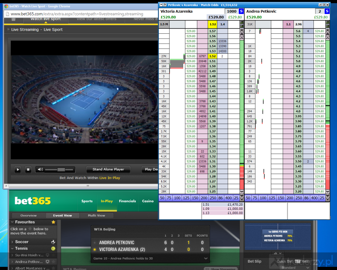Collapse the Tennis section
Image resolution: width=337 pixels, height=270 pixels.
coord(12,249)
